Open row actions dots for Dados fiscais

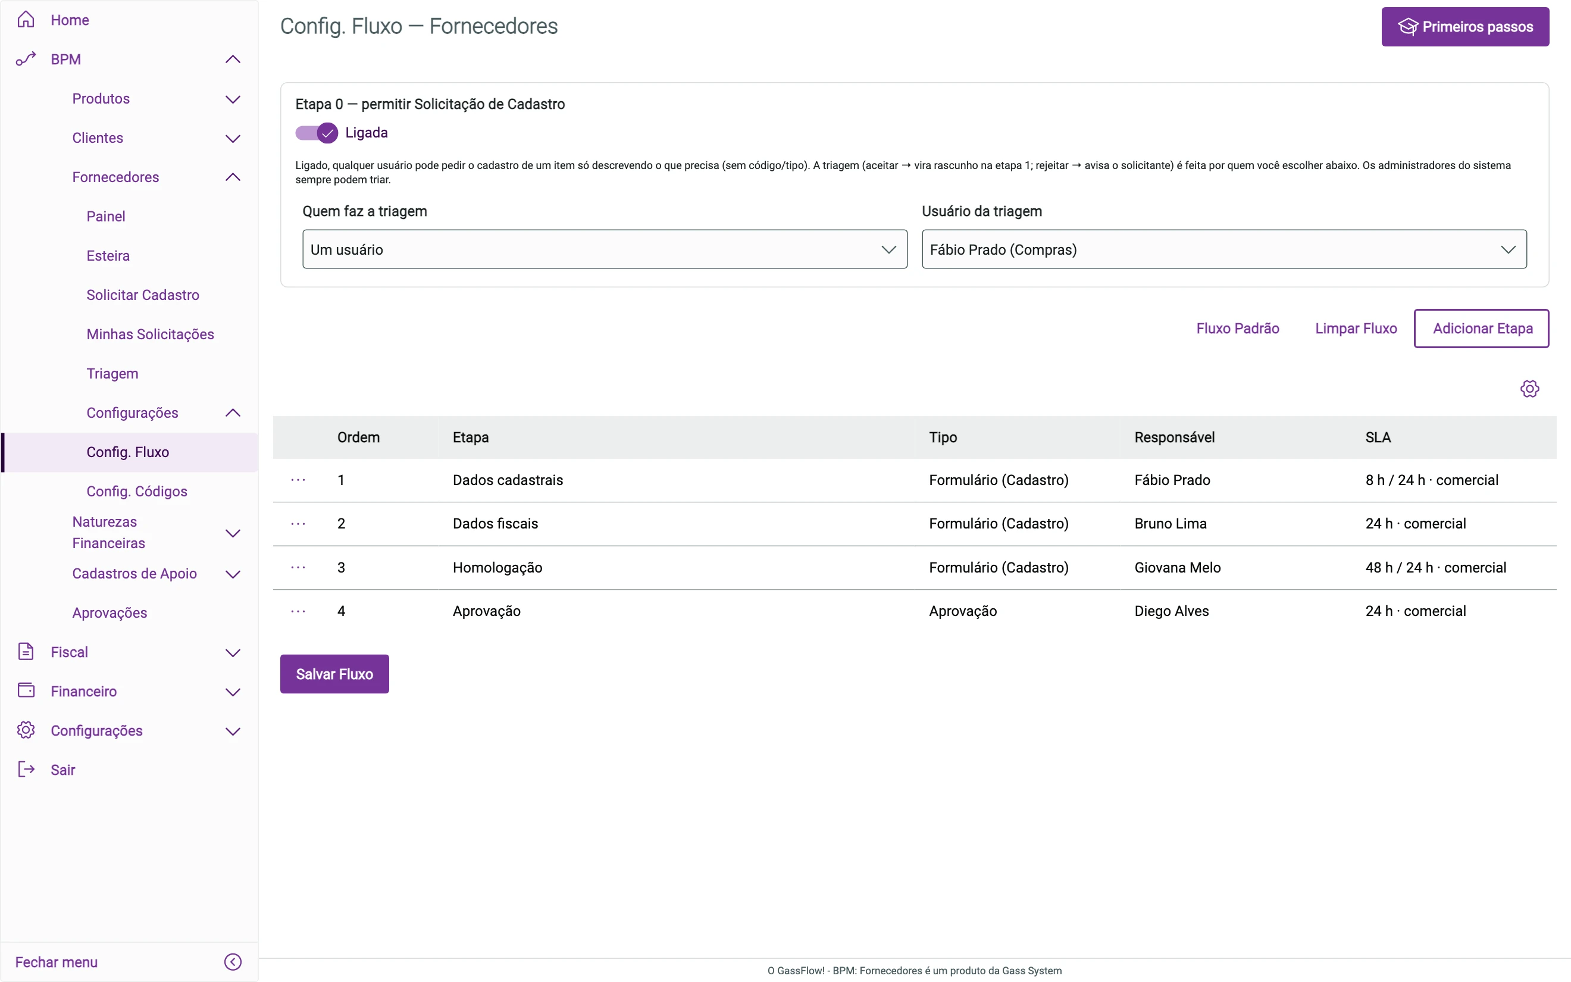pos(298,524)
